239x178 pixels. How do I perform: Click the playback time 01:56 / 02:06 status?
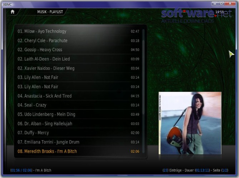click(x=21, y=170)
